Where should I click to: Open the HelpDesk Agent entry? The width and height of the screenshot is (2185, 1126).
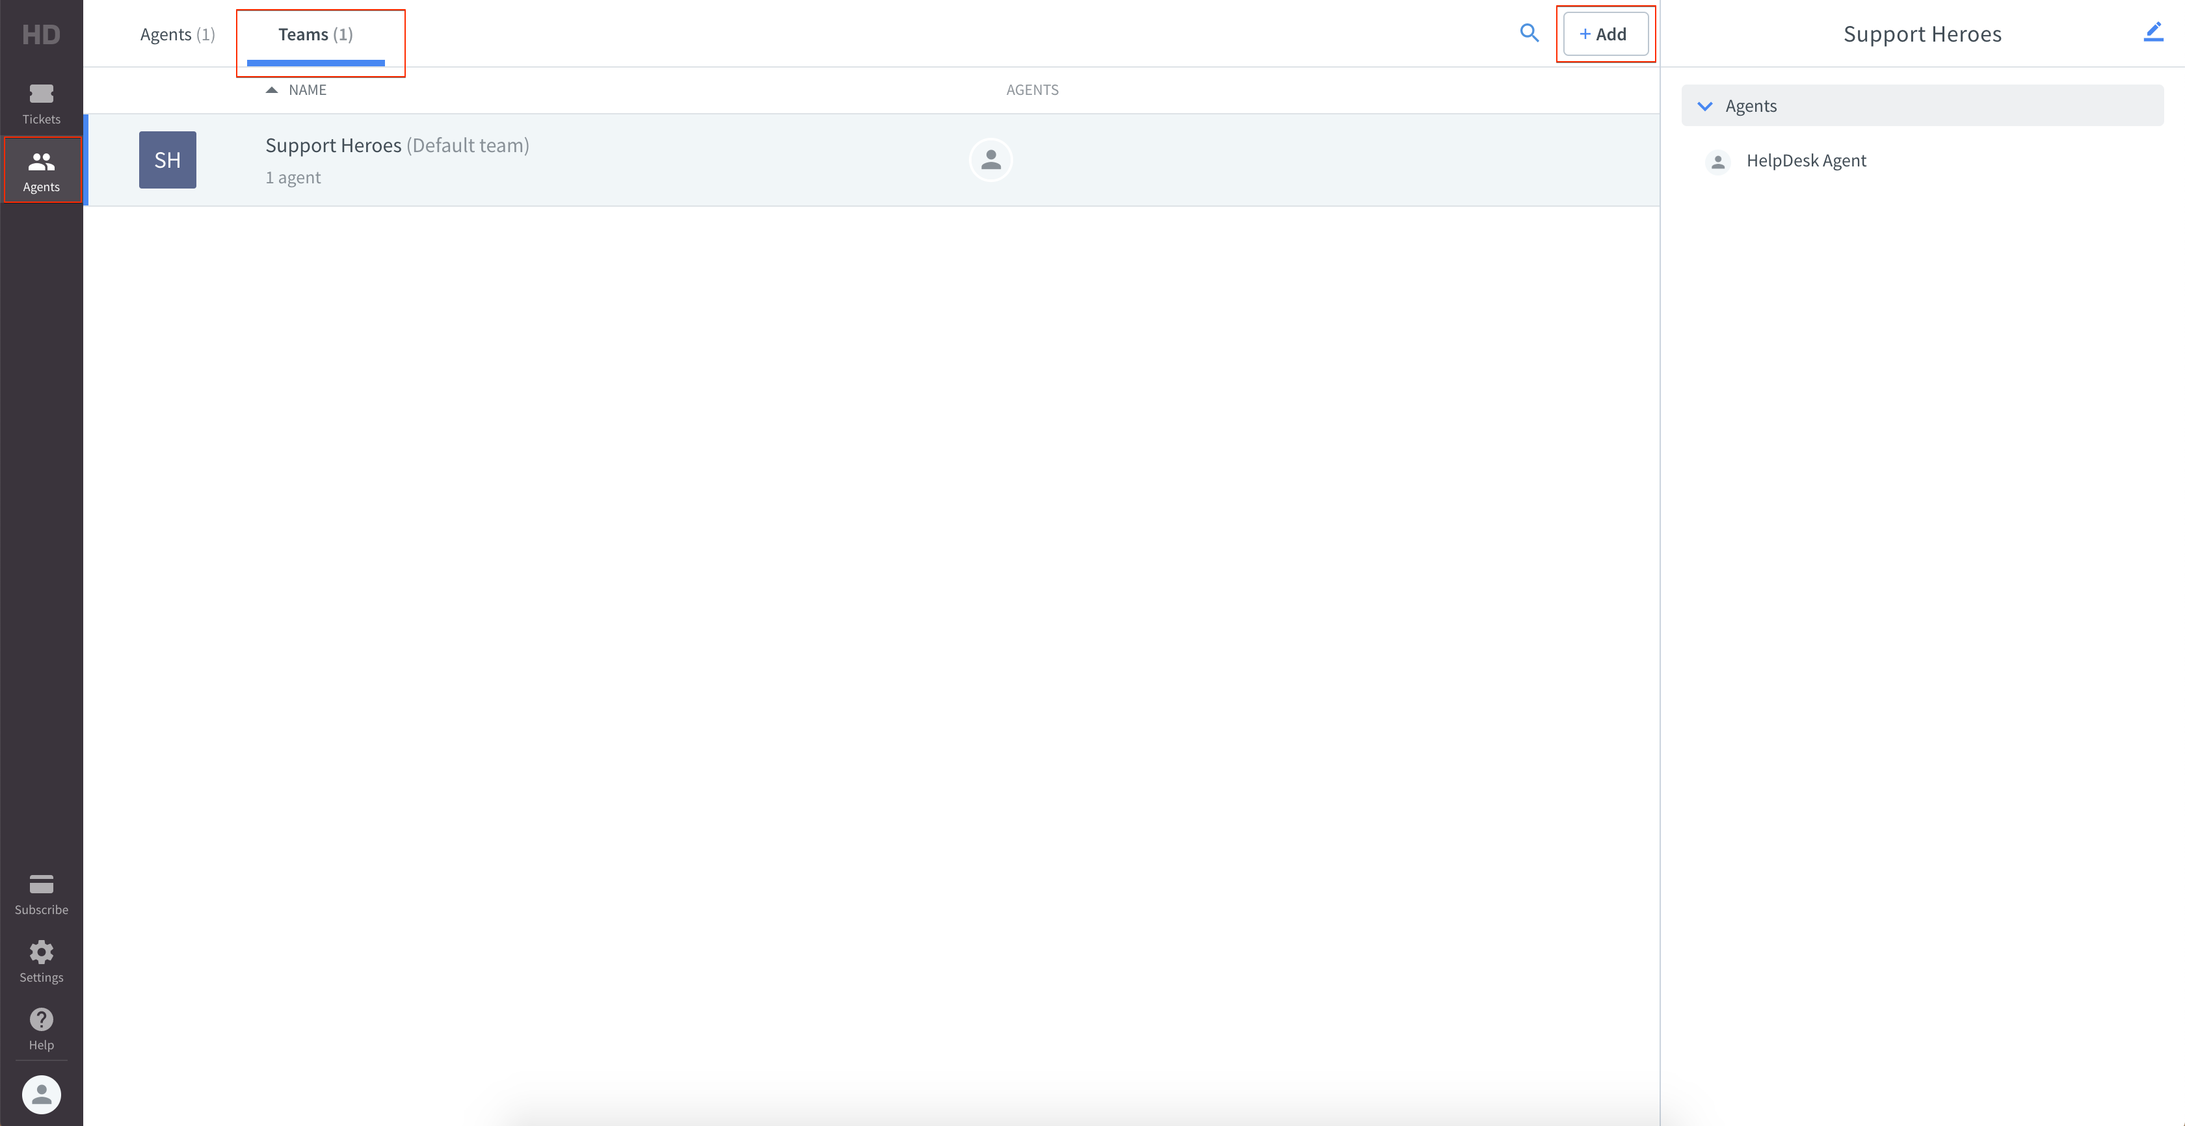1805,160
